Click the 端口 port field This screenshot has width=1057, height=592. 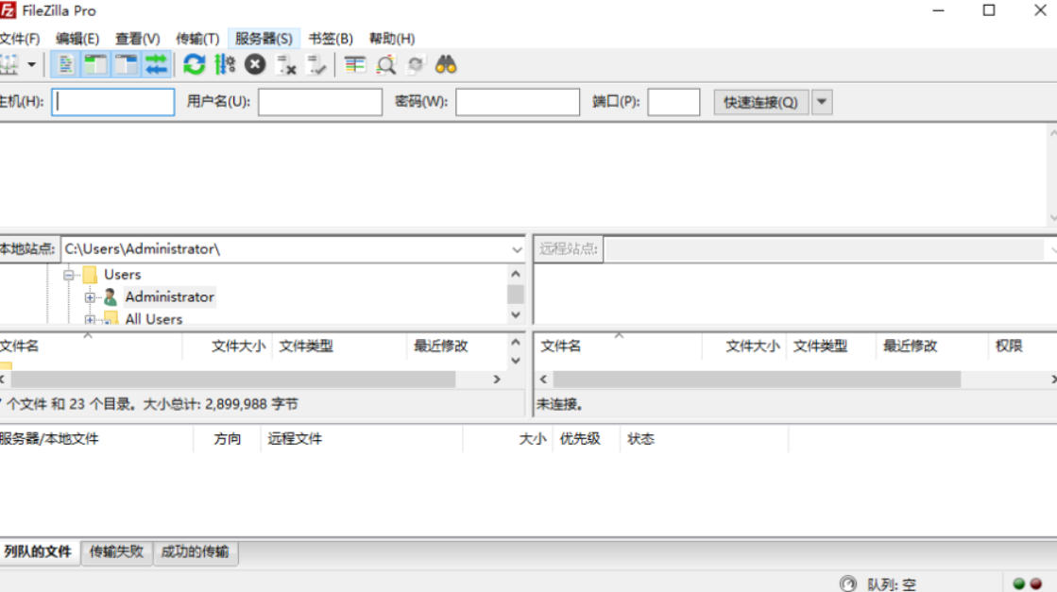[x=673, y=102]
